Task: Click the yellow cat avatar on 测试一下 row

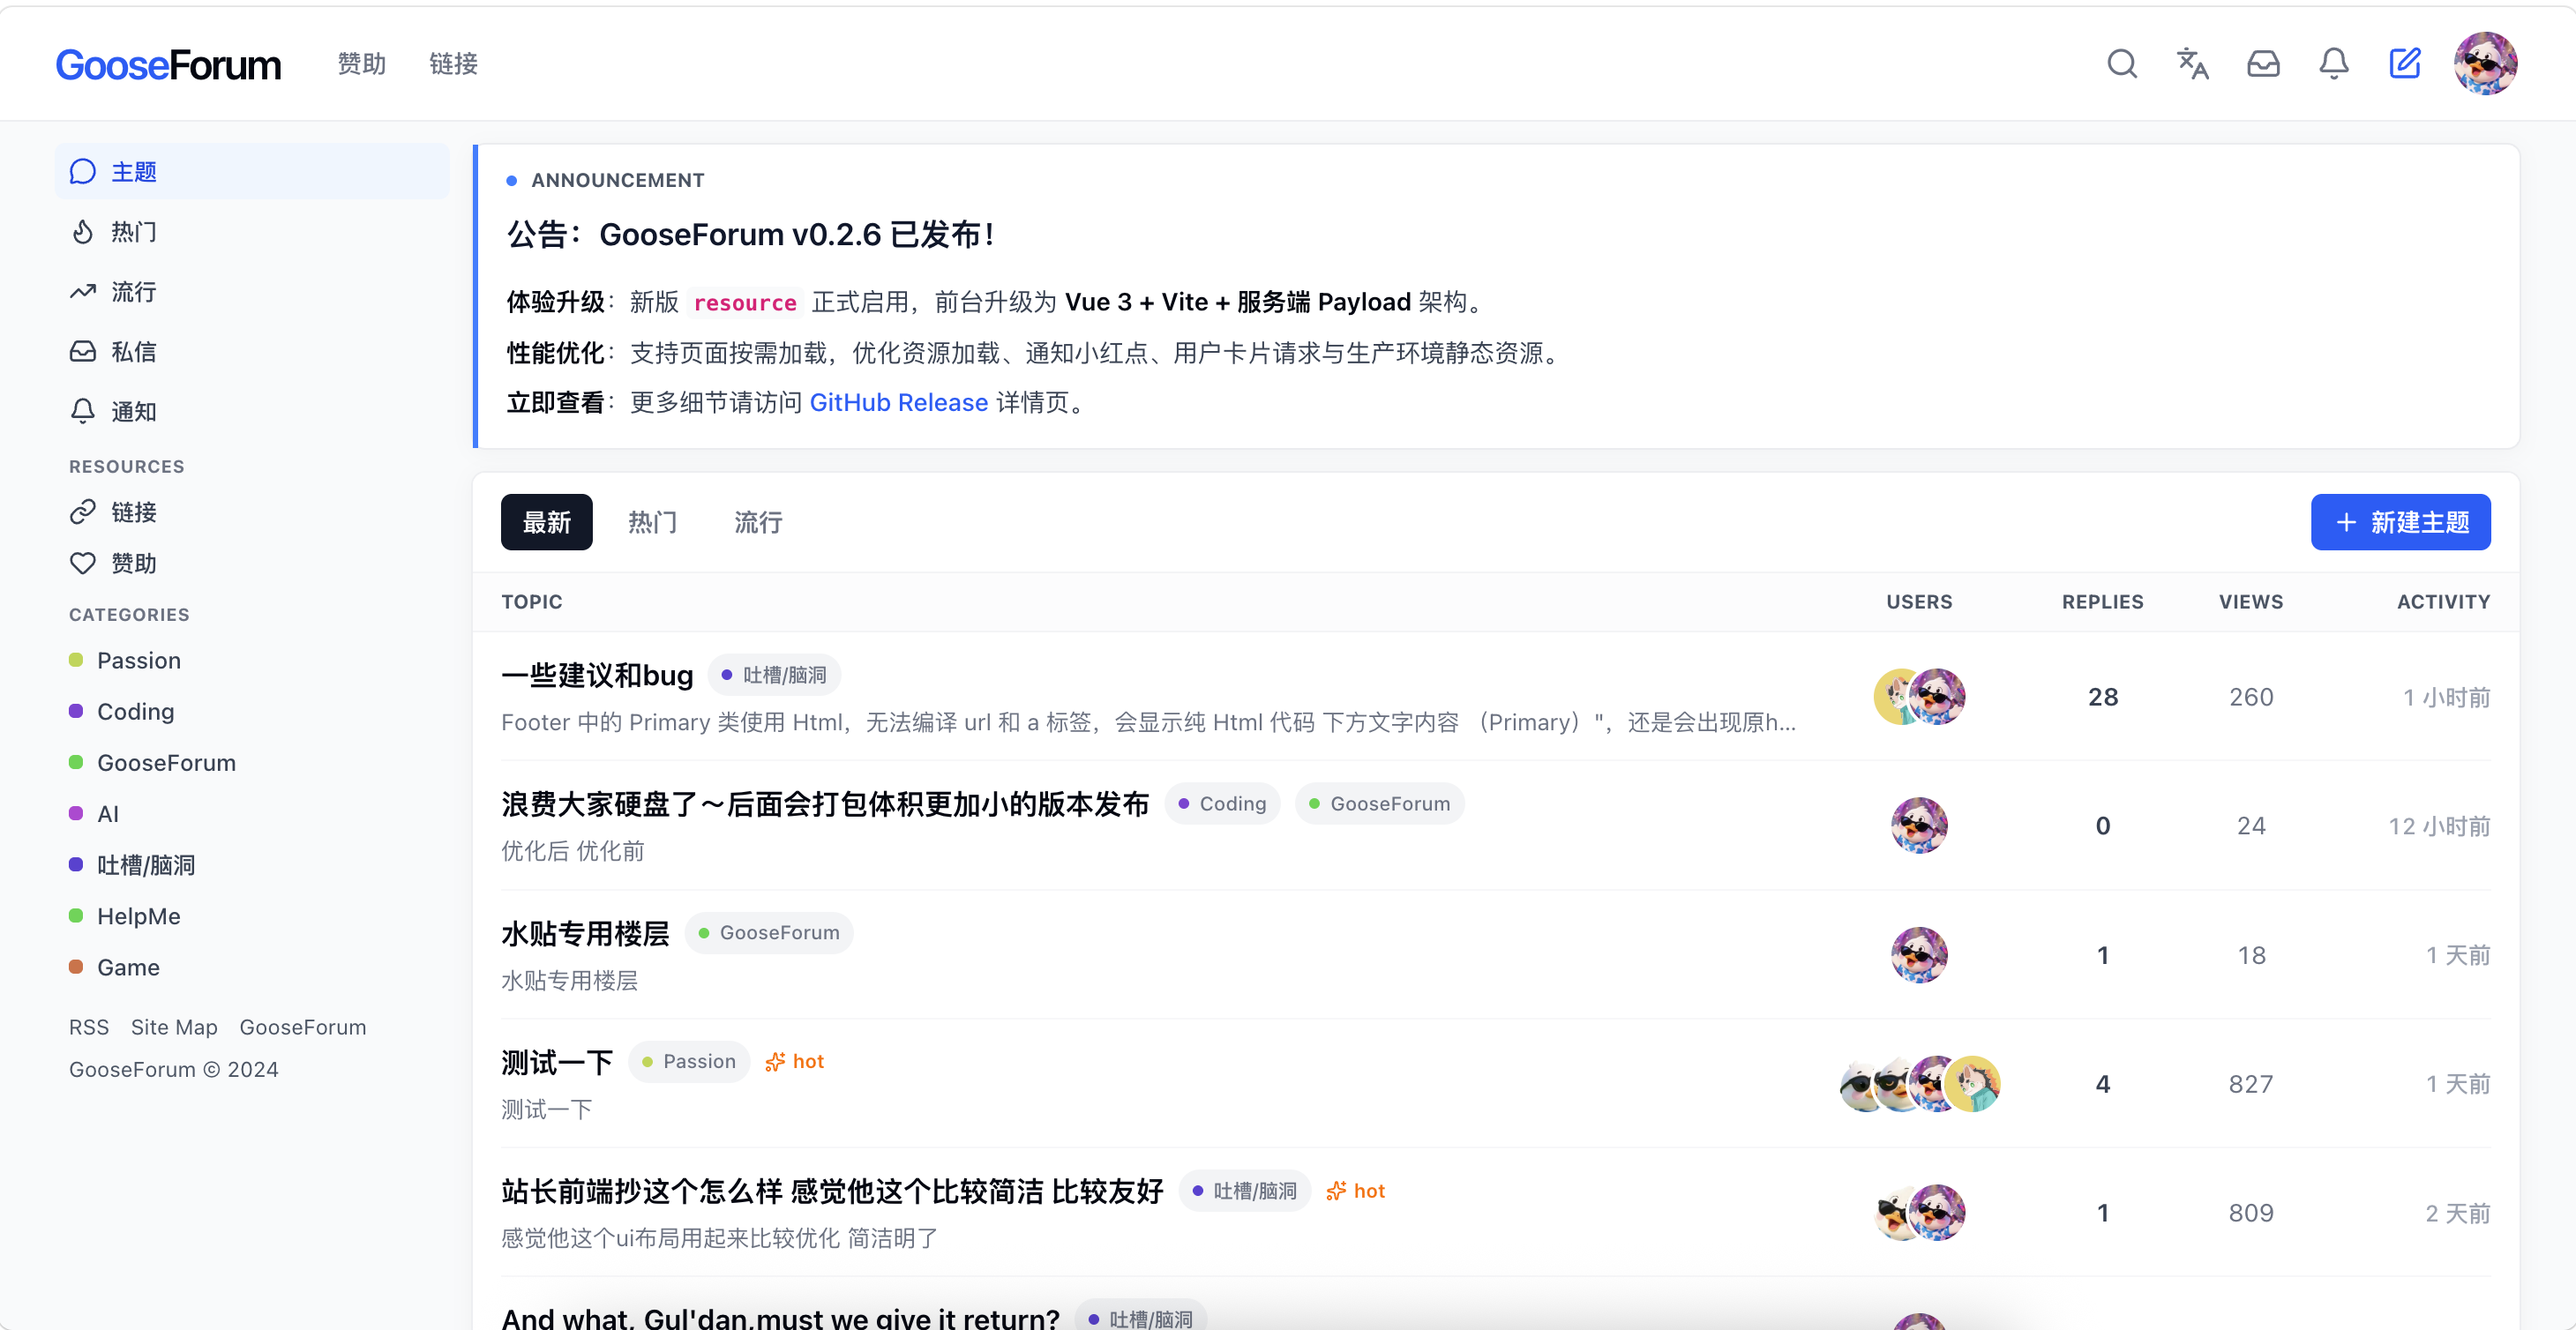Action: pos(1974,1084)
